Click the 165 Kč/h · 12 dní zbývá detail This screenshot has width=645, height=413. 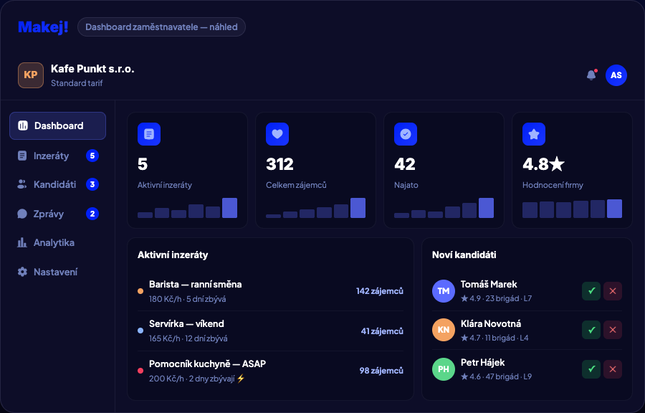pos(188,338)
